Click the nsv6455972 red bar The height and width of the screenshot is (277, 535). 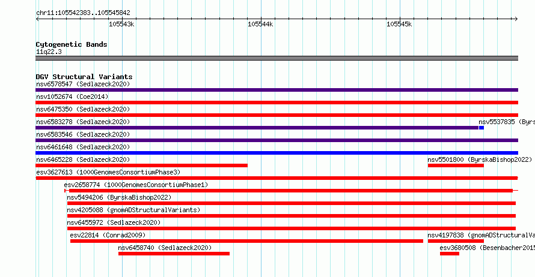click(x=292, y=228)
